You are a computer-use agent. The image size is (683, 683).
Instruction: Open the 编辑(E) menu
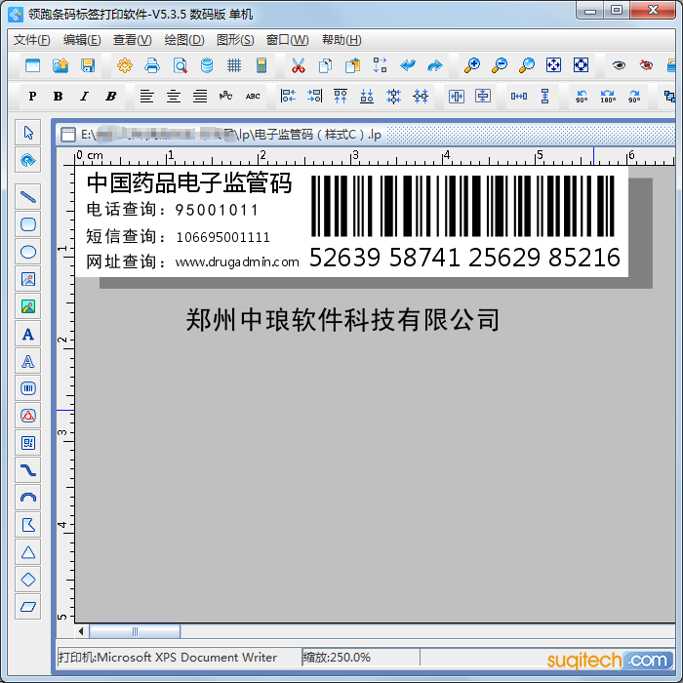click(82, 40)
